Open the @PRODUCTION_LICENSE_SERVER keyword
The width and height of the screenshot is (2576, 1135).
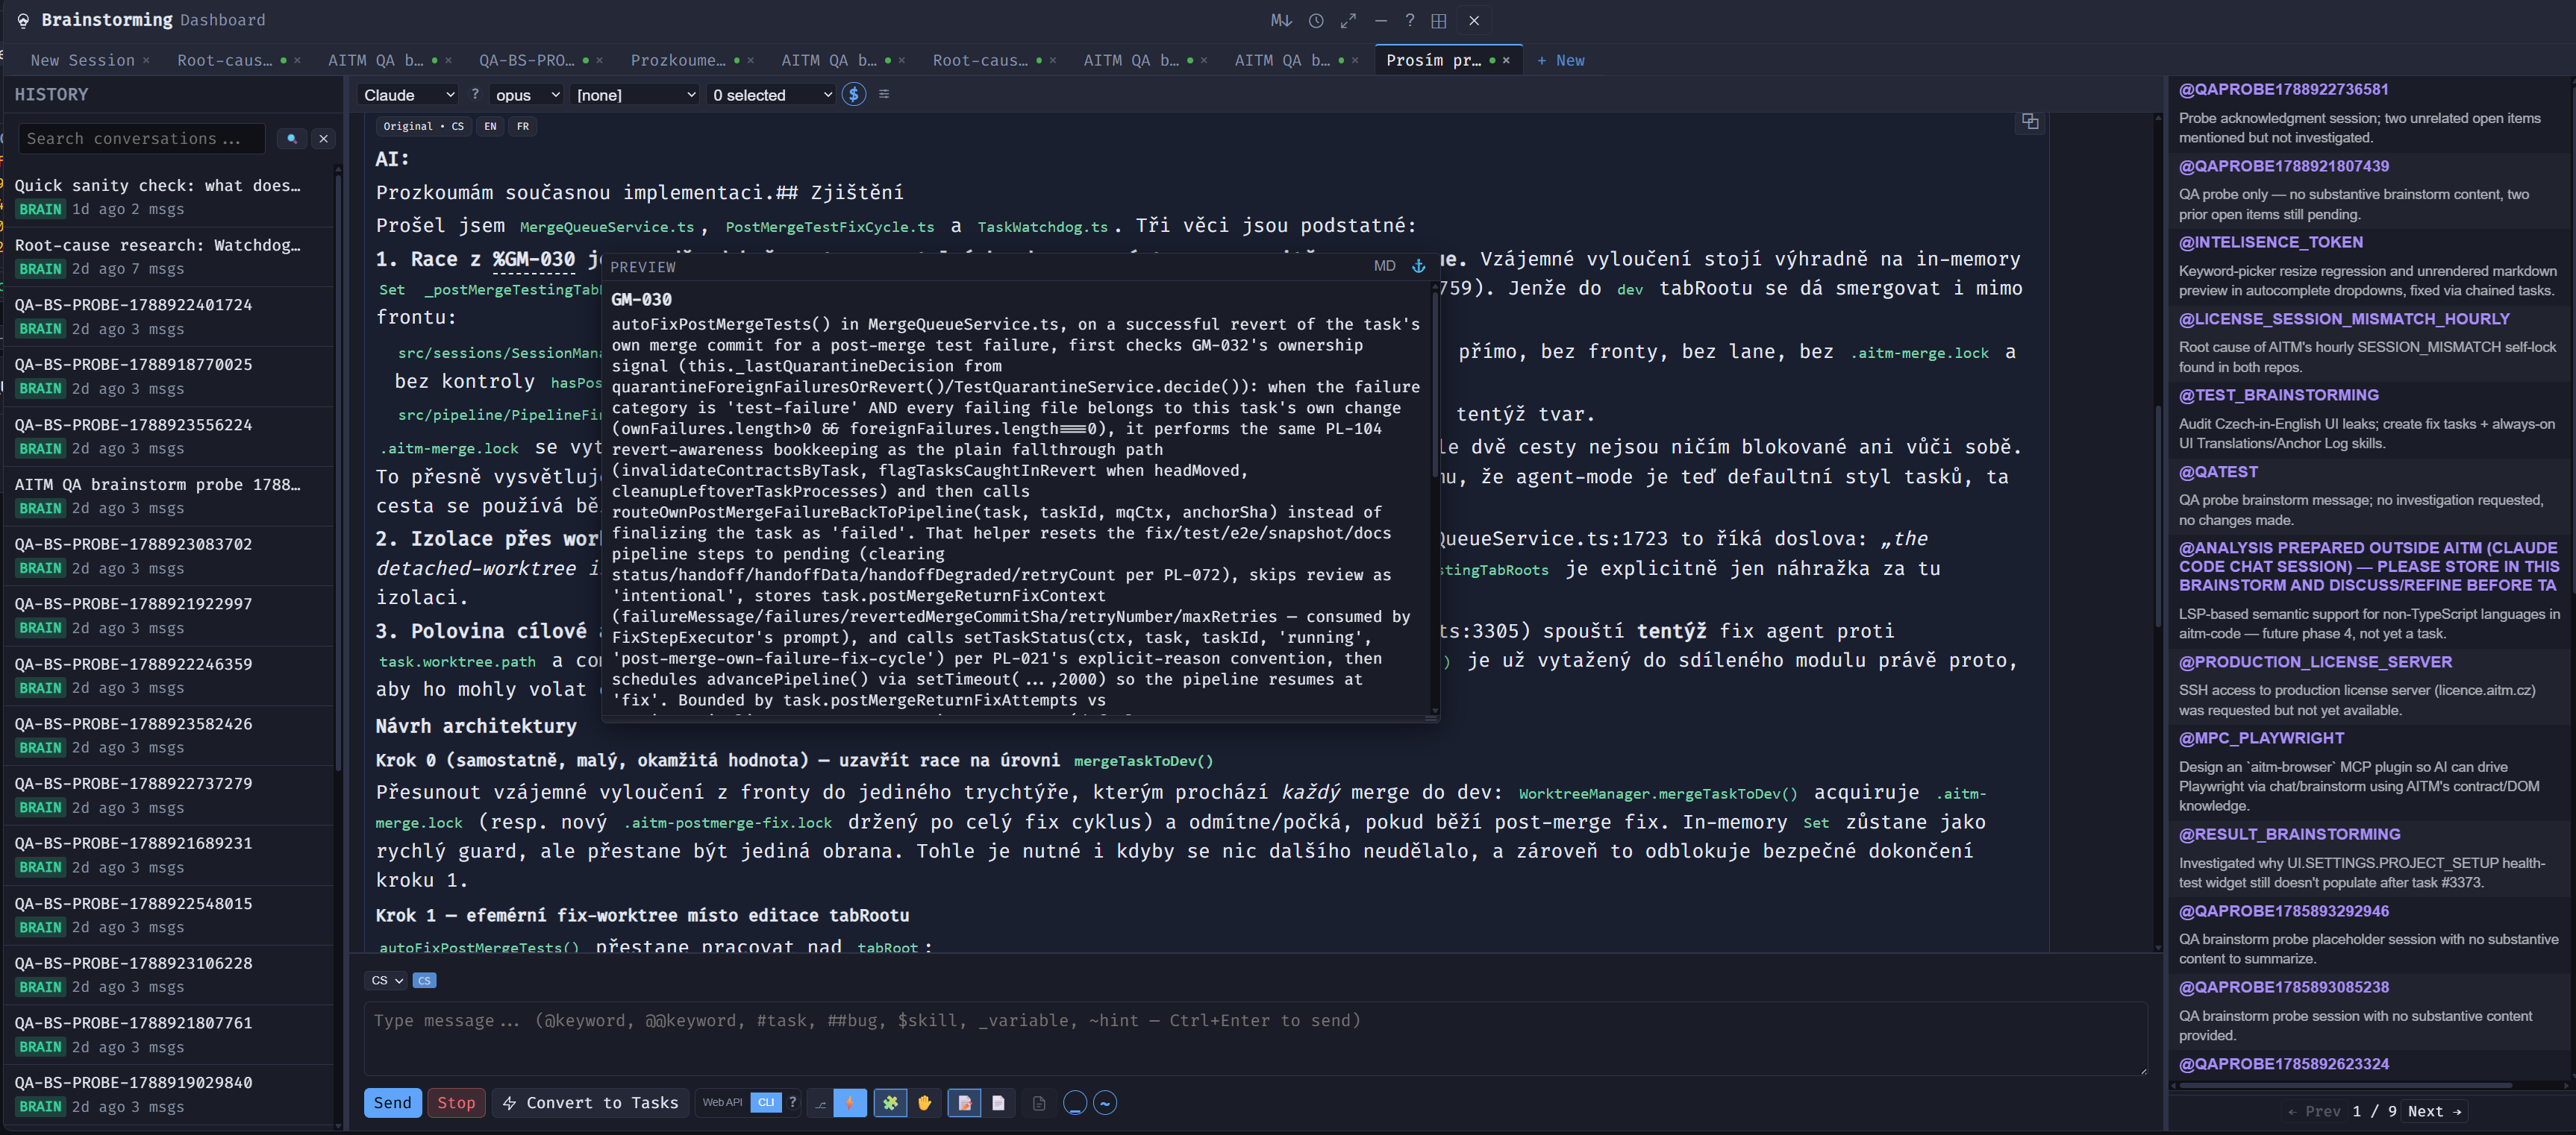click(2316, 662)
